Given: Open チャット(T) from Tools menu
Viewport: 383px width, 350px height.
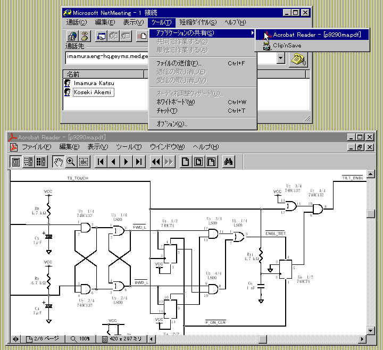Looking at the screenshot, I should pos(202,111).
